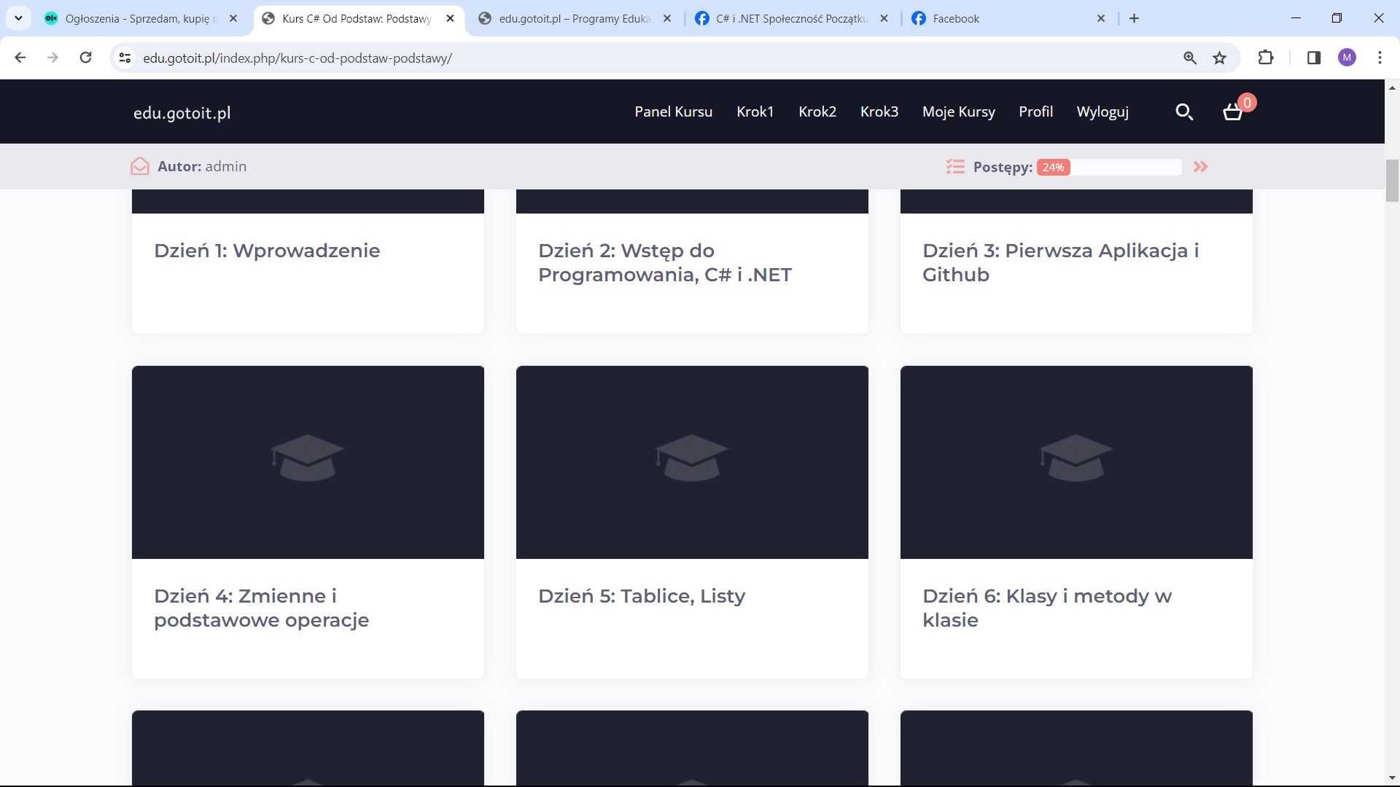Click the progress checklist icon
The width and height of the screenshot is (1400, 787).
pyautogui.click(x=955, y=167)
